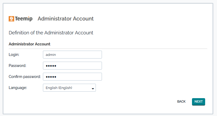
Task: Click the orange Teemip logo icon
Action: [11, 19]
